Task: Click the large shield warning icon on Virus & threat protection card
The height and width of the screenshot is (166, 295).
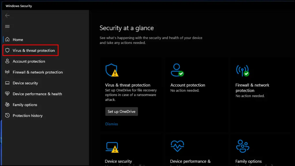Action: tap(112, 70)
